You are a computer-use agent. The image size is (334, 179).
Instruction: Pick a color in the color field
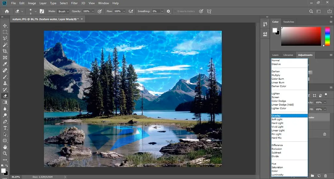[301, 36]
